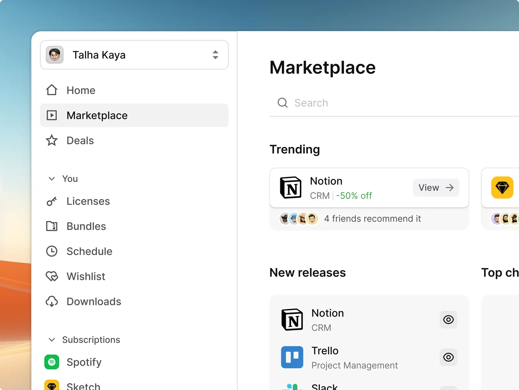The height and width of the screenshot is (390, 519).
Task: Open Downloads via the cloud icon
Action: (x=52, y=301)
